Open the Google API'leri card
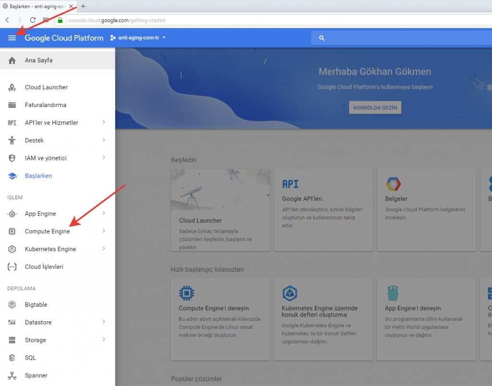This screenshot has height=386, width=492. [x=323, y=210]
